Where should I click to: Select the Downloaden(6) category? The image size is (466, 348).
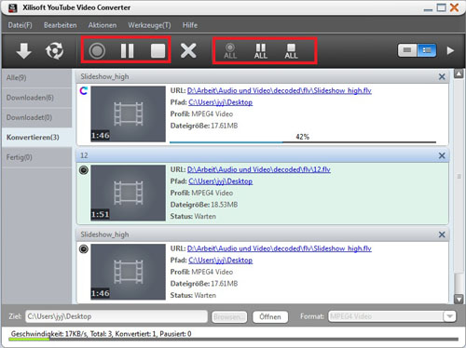point(36,98)
